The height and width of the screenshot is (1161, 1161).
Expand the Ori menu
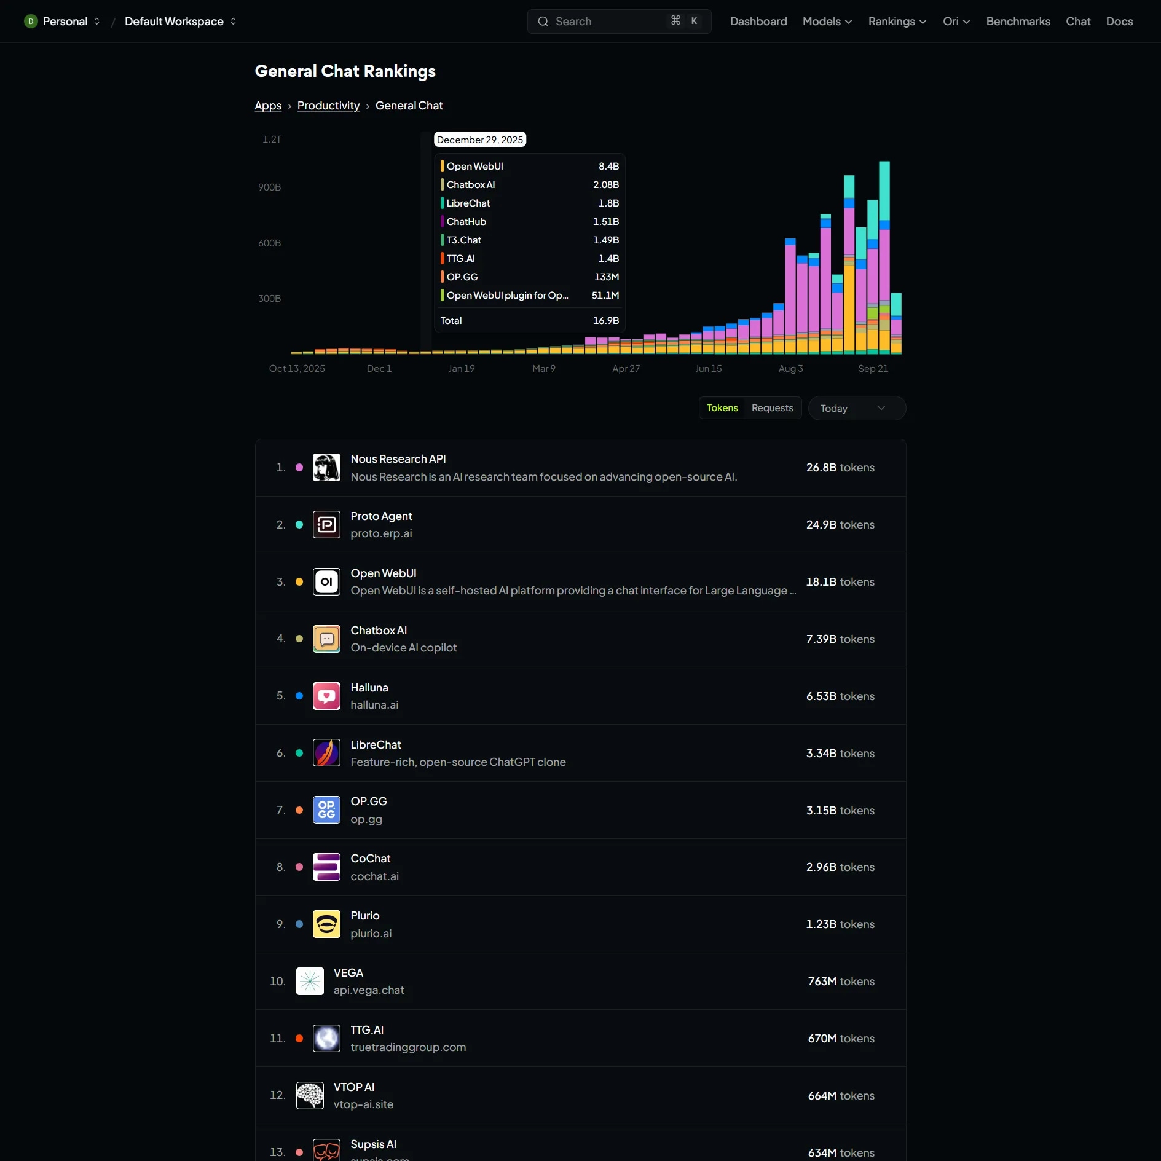coord(956,22)
